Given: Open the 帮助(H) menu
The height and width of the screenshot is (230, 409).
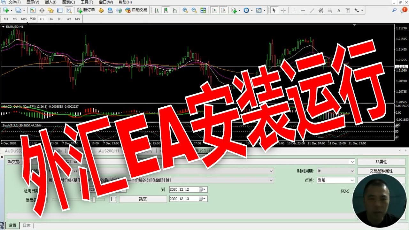Looking at the screenshot, I should [125, 2].
